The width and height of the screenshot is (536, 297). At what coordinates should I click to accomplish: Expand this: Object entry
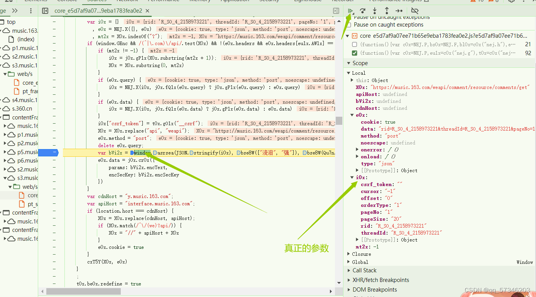(x=352, y=80)
